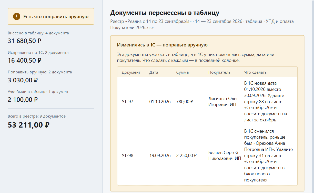Click date 01.10.2026 in УТ-97 row
The image size is (314, 193).
160,102
